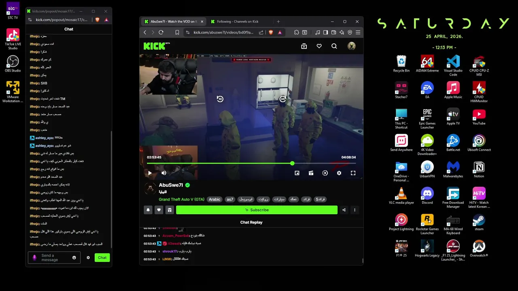The height and width of the screenshot is (291, 518).
Task: Toggle notifications bell for AbuSwe7I
Action: [148, 210]
